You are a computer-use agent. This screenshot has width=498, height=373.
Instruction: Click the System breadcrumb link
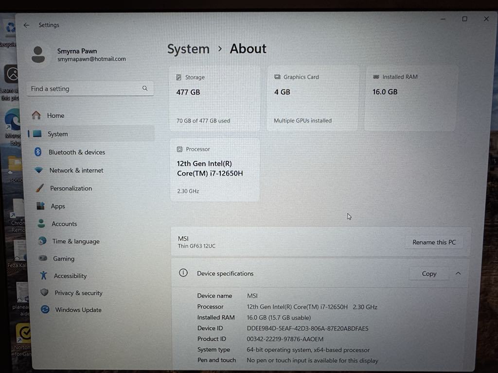pyautogui.click(x=188, y=49)
